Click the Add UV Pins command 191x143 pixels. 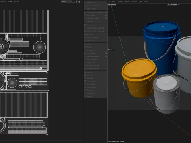click(x=95, y=3)
